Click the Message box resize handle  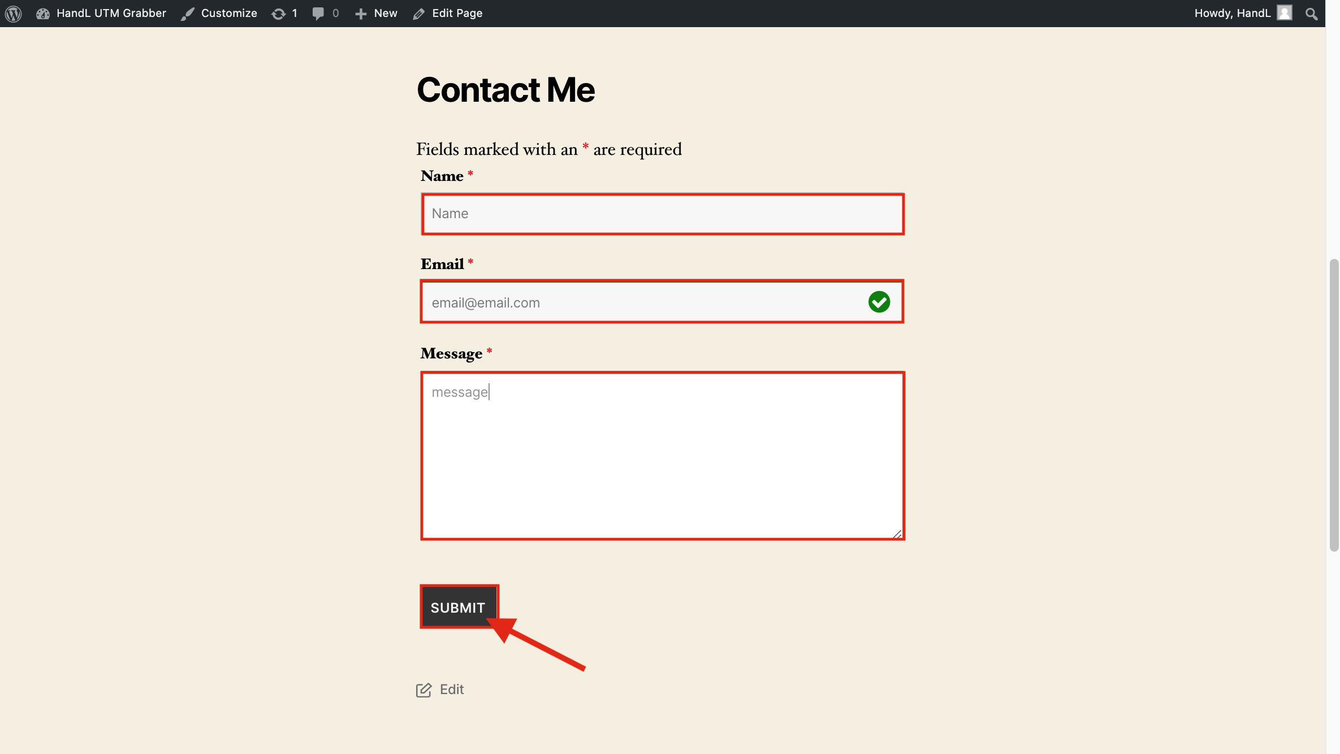click(897, 534)
